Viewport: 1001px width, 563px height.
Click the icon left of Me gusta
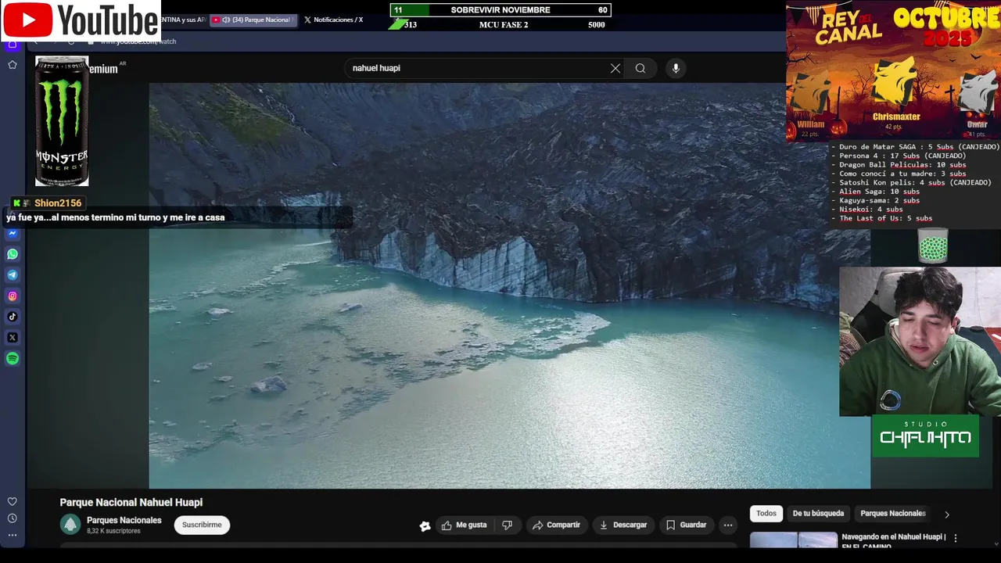pyautogui.click(x=425, y=526)
